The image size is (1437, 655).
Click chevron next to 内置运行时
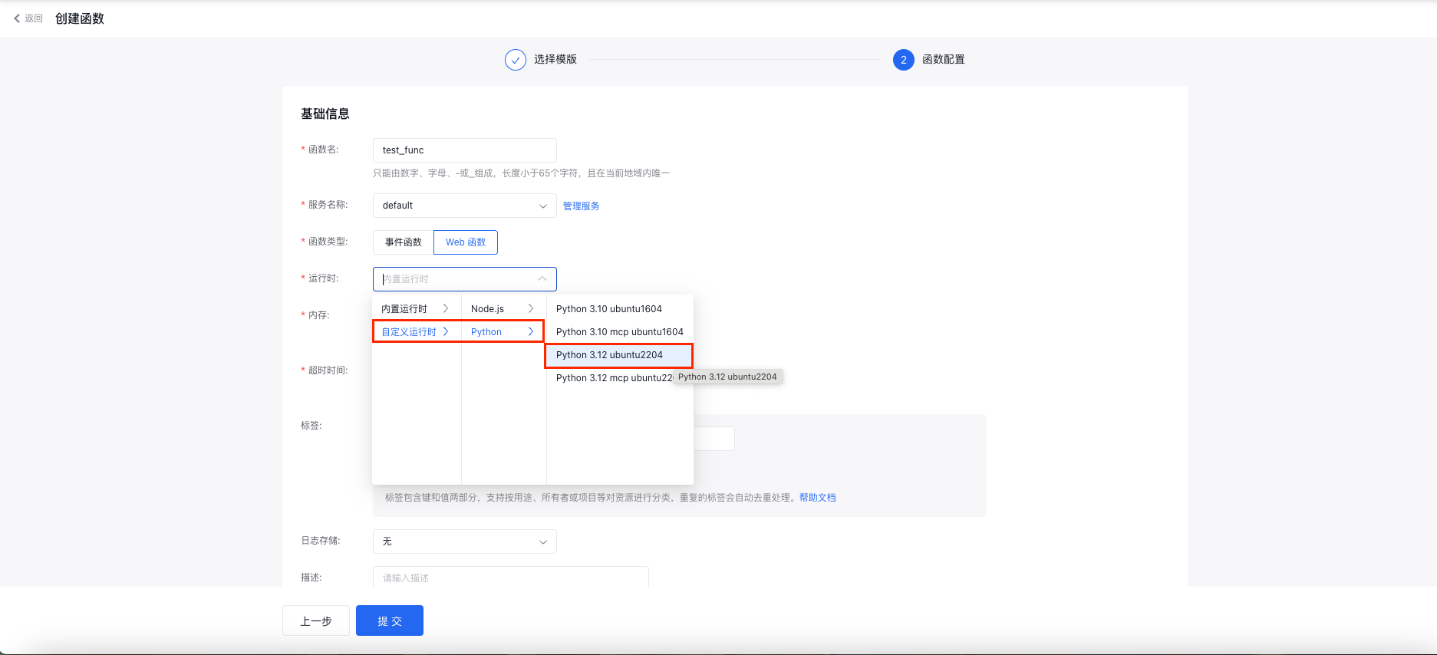click(x=445, y=308)
